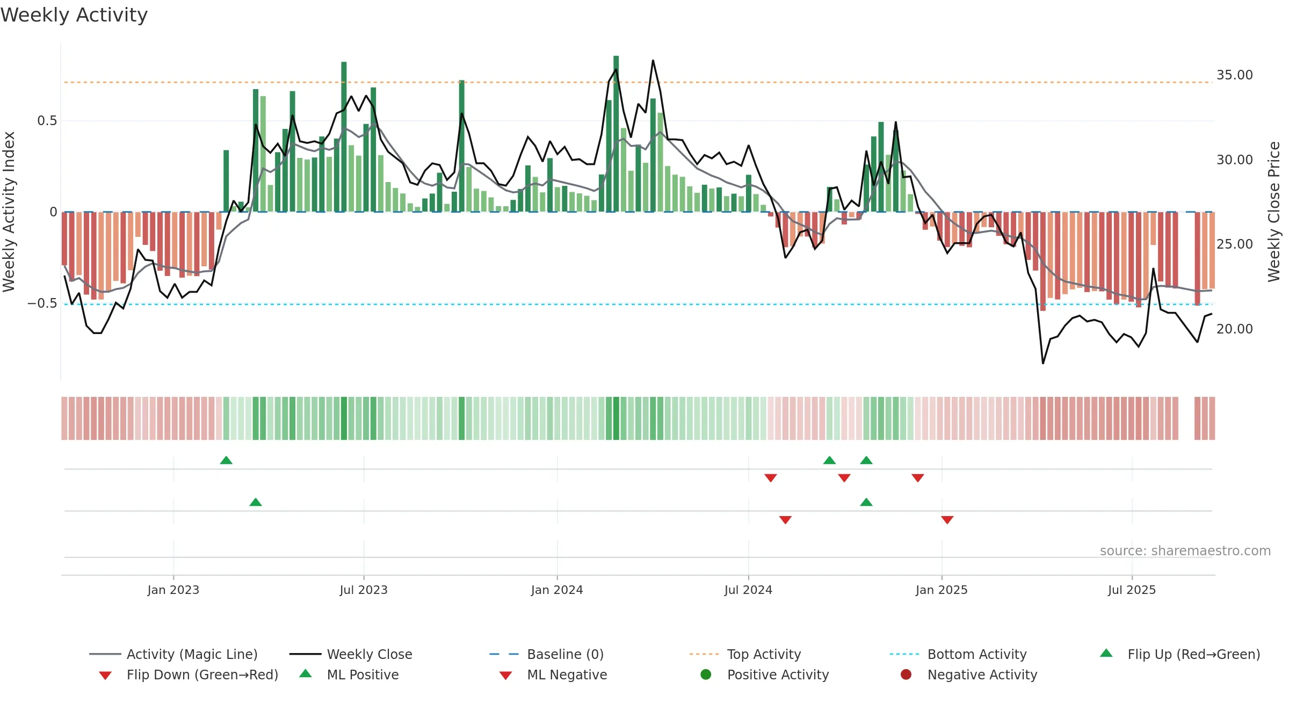Toggle the Activity (Magic Line) legend entry
Viewport: 1289px width, 725px height.
173,654
